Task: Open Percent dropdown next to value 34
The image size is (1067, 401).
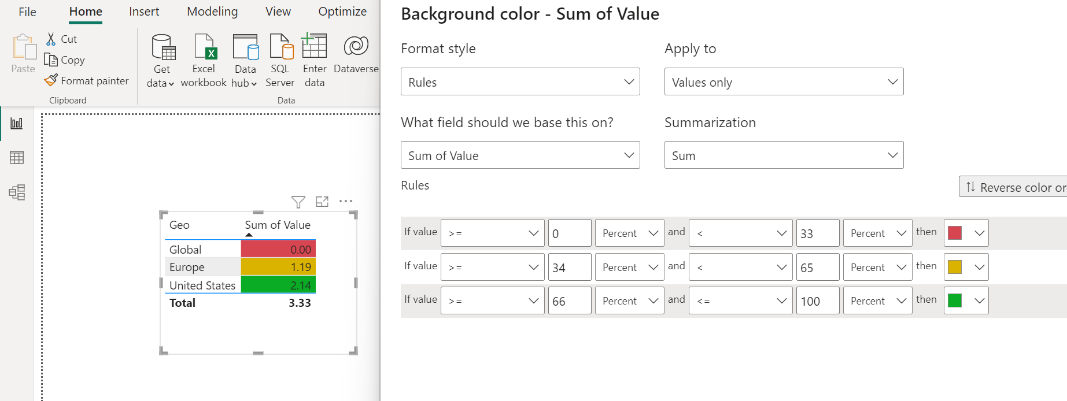Action: tap(630, 267)
